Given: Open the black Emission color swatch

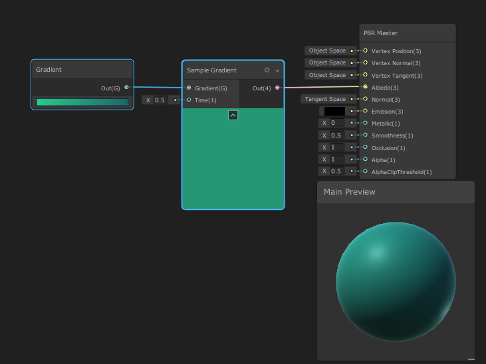Looking at the screenshot, I should pyautogui.click(x=334, y=112).
